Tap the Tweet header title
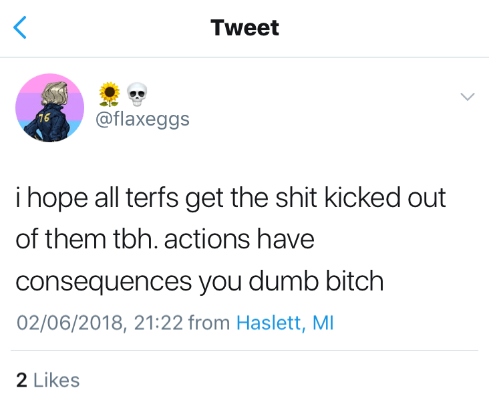The width and height of the screenshot is (489, 406). click(x=244, y=28)
